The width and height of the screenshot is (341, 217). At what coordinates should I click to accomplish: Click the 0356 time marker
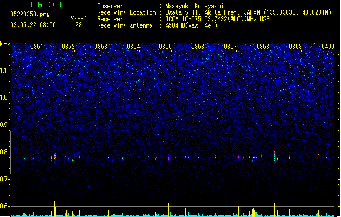tap(198, 47)
